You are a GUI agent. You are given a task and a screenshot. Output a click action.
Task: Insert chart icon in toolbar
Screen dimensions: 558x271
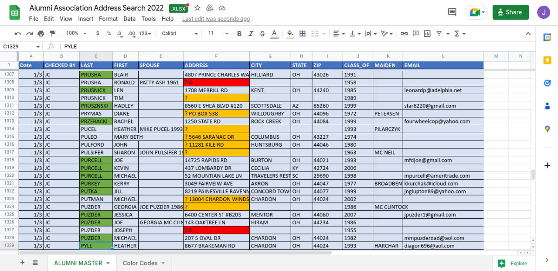pyautogui.click(x=427, y=34)
